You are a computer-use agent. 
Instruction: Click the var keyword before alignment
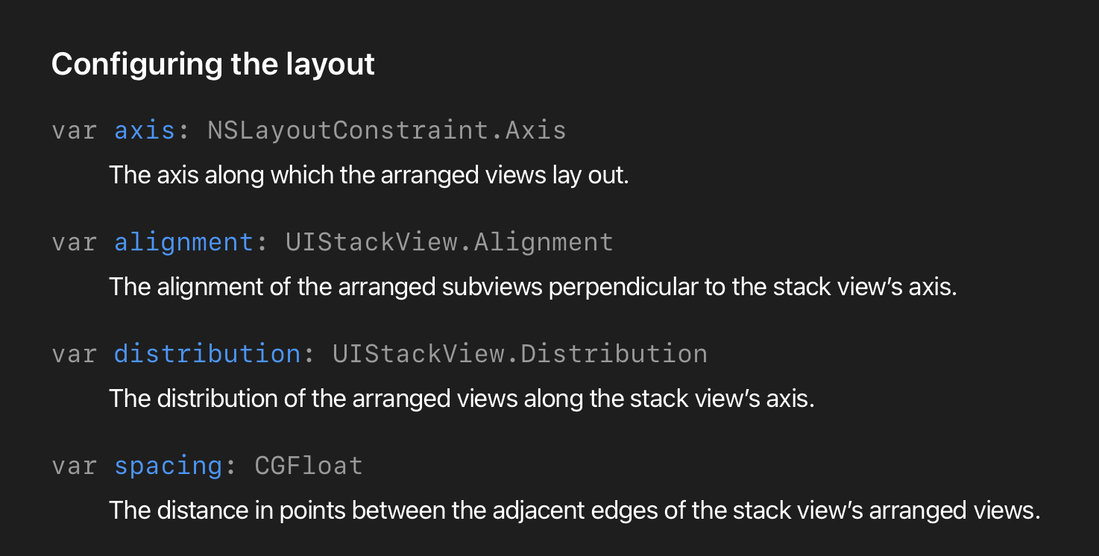click(75, 242)
